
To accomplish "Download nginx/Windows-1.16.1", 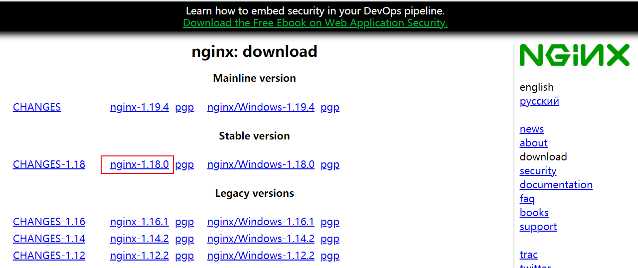I will pyautogui.click(x=261, y=222).
